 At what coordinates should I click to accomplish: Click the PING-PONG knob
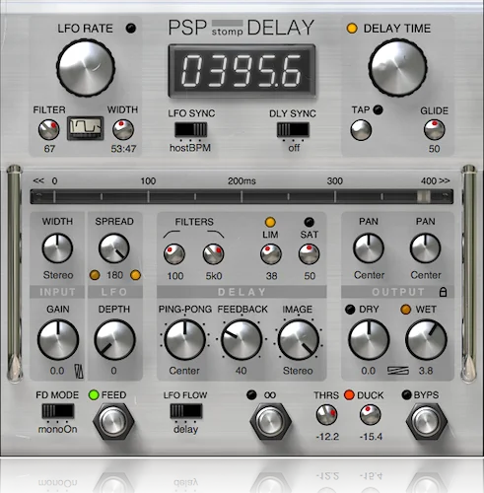(x=184, y=340)
